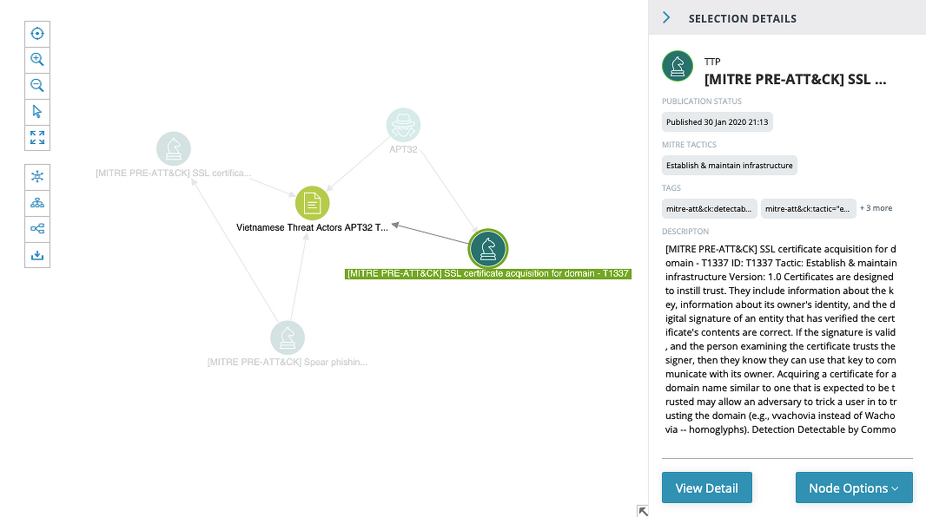Viewport: 926px width, 517px height.
Task: Collapse the Selection Details panel
Action: point(667,17)
